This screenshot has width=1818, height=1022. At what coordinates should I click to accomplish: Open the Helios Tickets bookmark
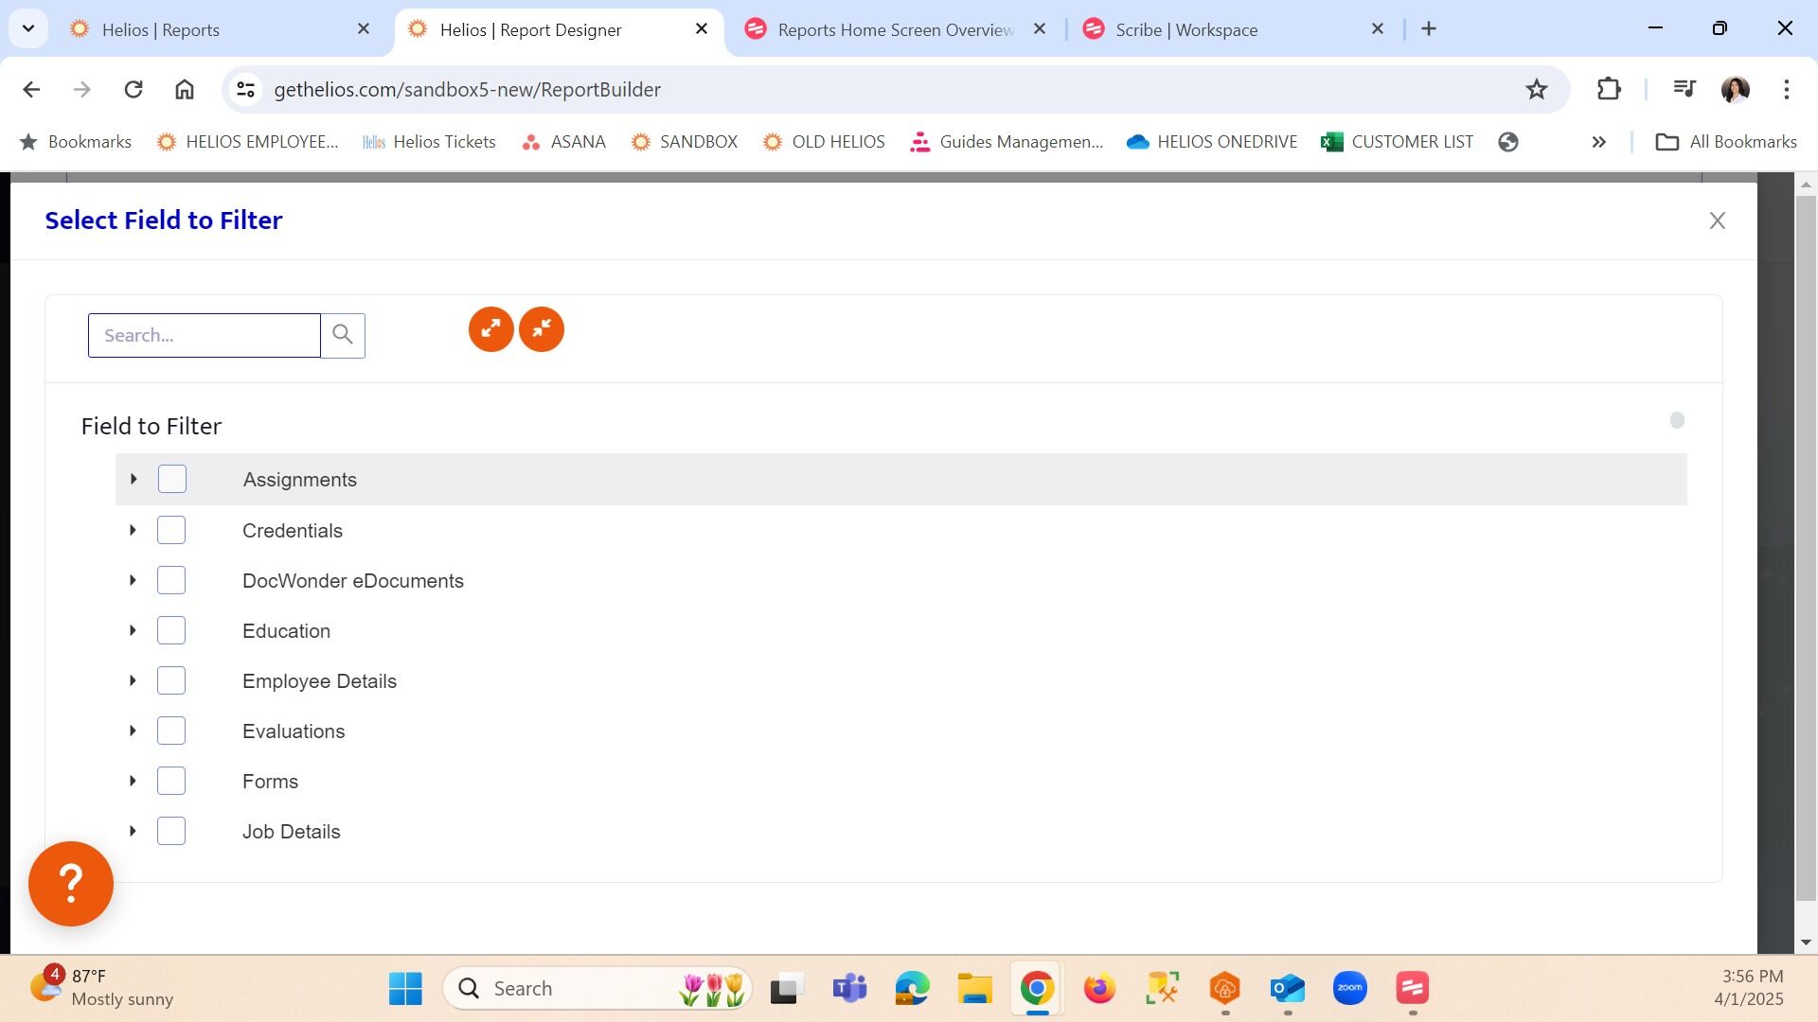(430, 142)
